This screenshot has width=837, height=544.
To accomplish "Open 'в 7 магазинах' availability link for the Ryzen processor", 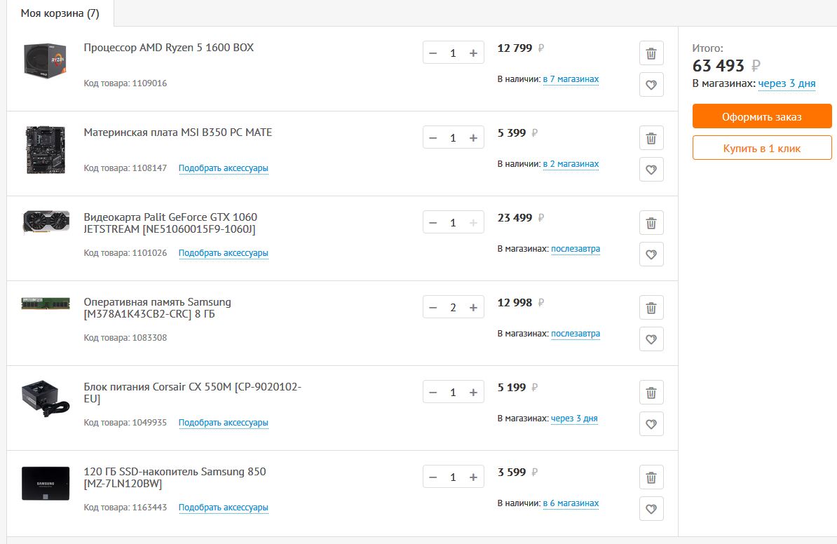I will click(x=571, y=79).
